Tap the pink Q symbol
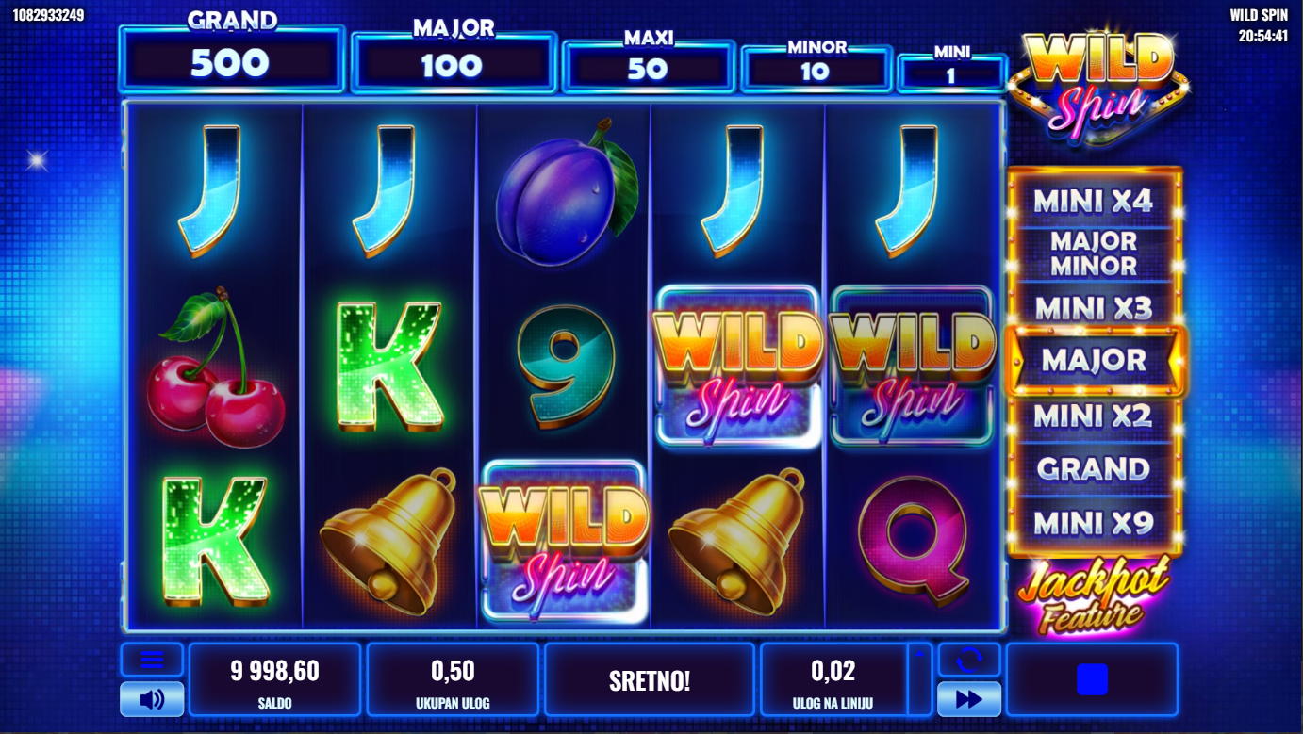The height and width of the screenshot is (734, 1303). pyautogui.click(x=913, y=541)
